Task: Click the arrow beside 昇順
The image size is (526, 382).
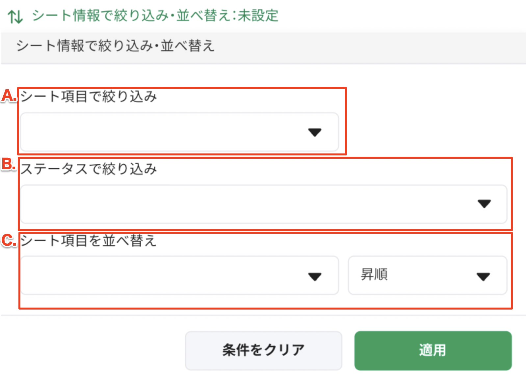Action: pyautogui.click(x=483, y=277)
